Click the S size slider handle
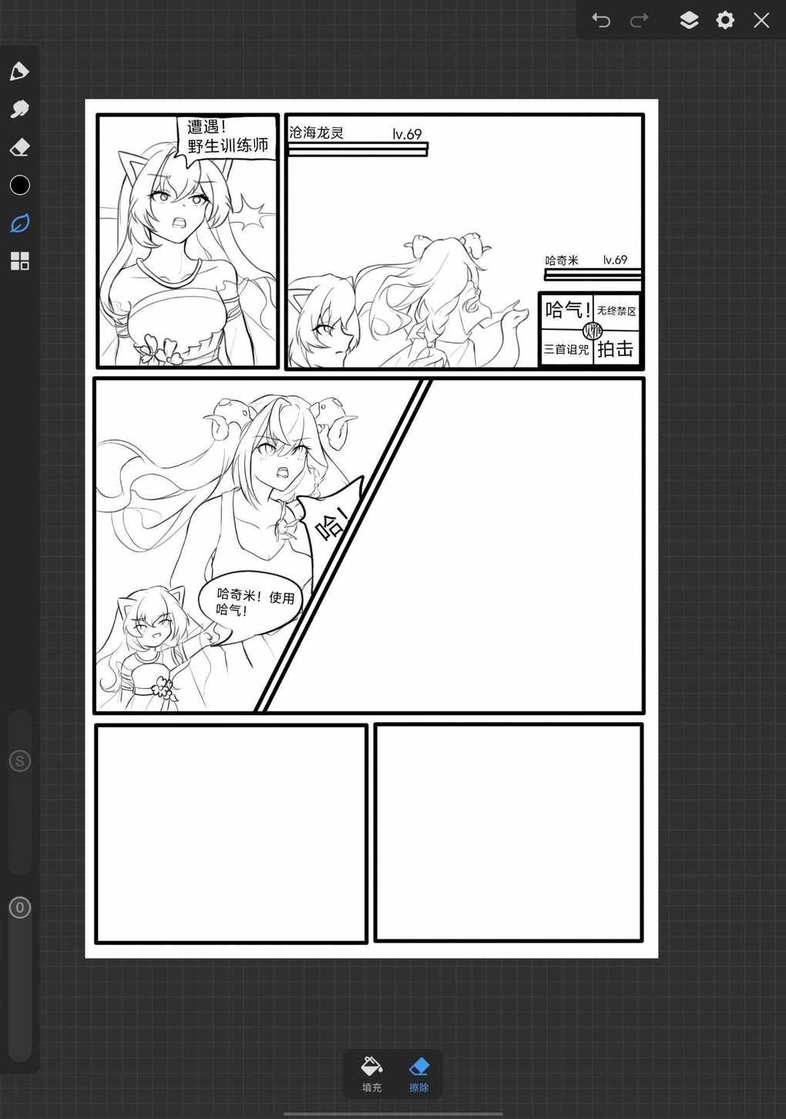This screenshot has width=786, height=1119. [20, 761]
